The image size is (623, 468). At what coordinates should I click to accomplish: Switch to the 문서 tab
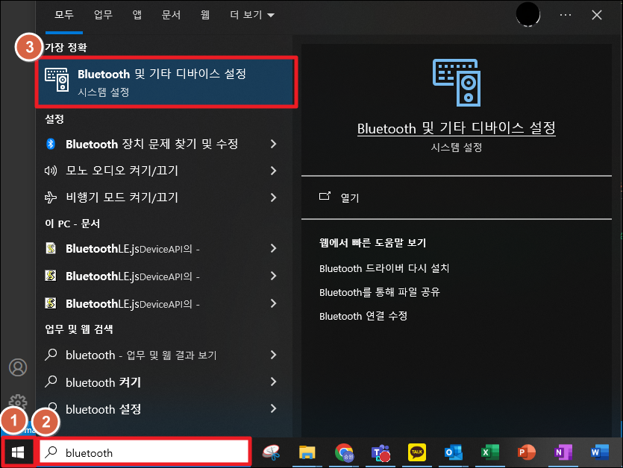171,15
